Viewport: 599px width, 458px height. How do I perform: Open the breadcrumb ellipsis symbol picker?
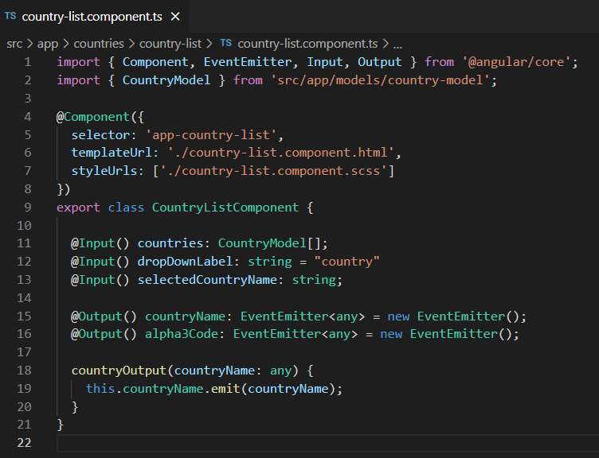[398, 43]
